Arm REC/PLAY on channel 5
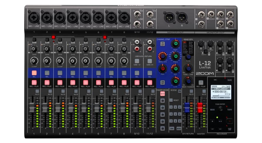This screenshot has height=143, width=262. pyautogui.click(x=86, y=82)
